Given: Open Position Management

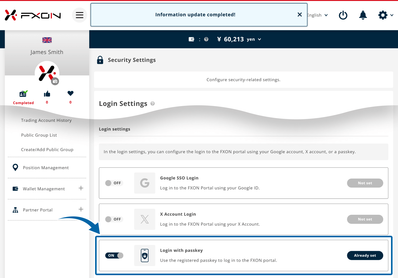Looking at the screenshot, I should [46, 168].
